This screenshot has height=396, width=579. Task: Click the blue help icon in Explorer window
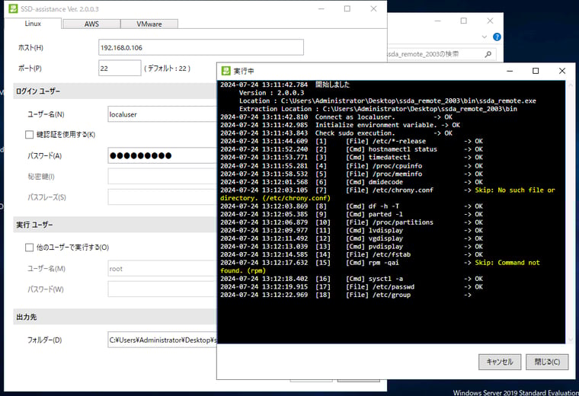tap(497, 37)
